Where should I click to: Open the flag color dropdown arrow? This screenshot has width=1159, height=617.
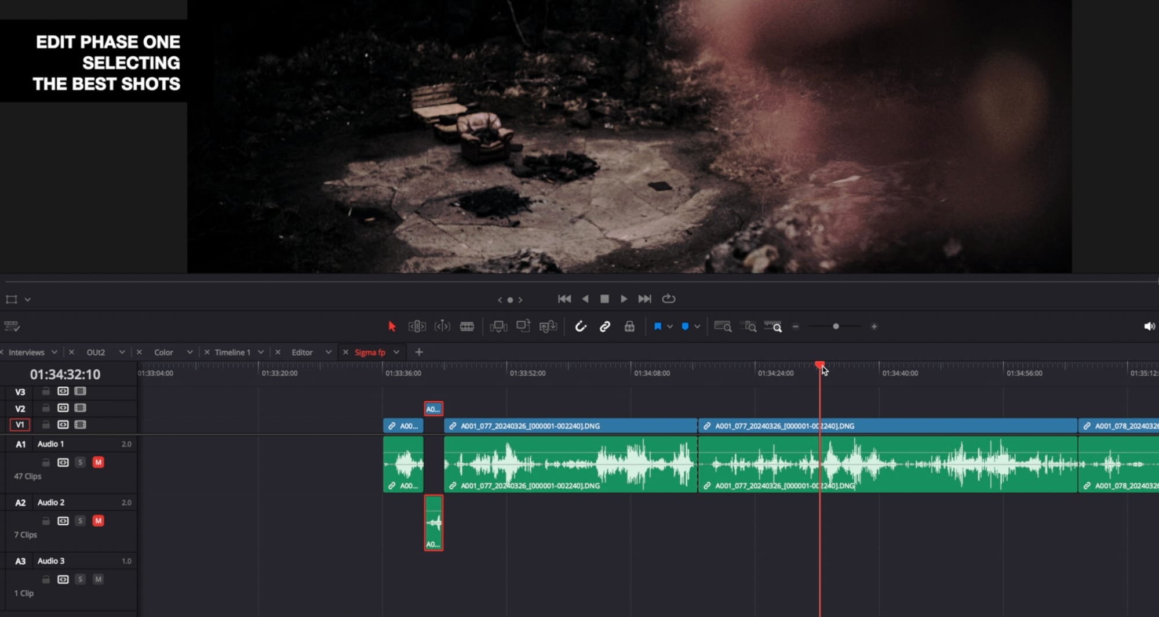tap(670, 326)
